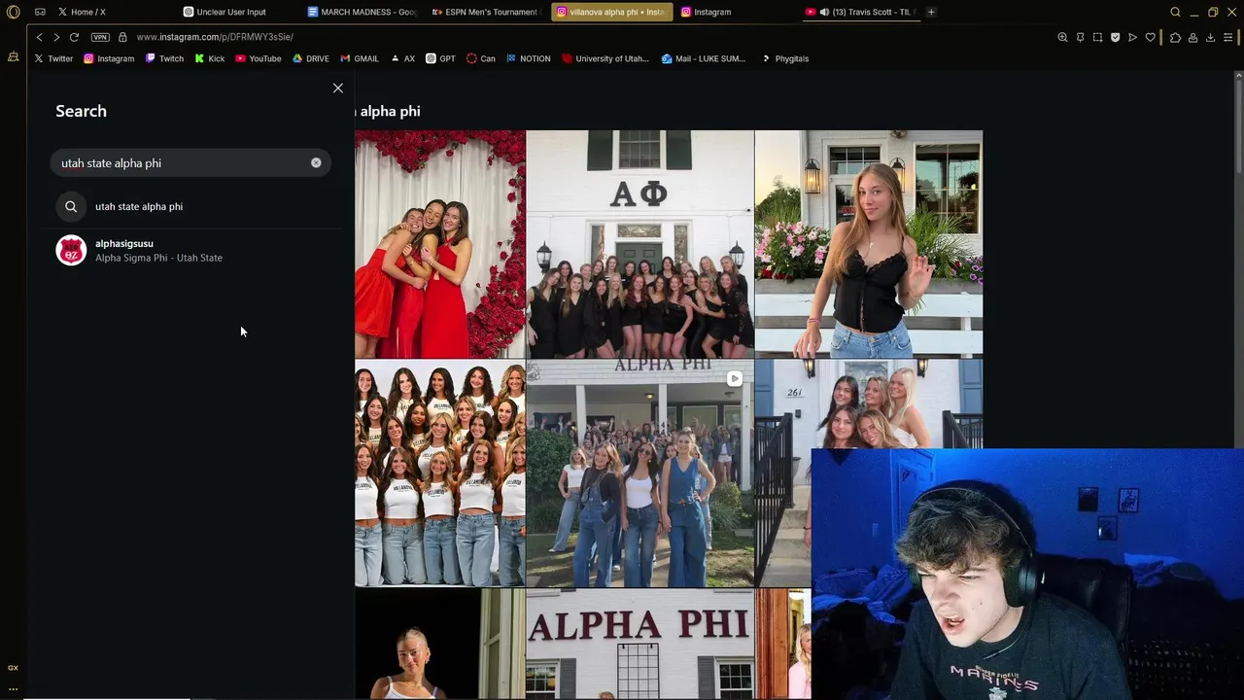Screen dimensions: 1244x700
Task: Go back one page in the browser
Action: (39, 37)
